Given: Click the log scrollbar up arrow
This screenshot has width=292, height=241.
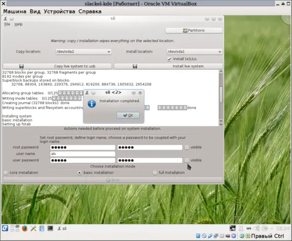Looking at the screenshot, I should coord(221,71).
